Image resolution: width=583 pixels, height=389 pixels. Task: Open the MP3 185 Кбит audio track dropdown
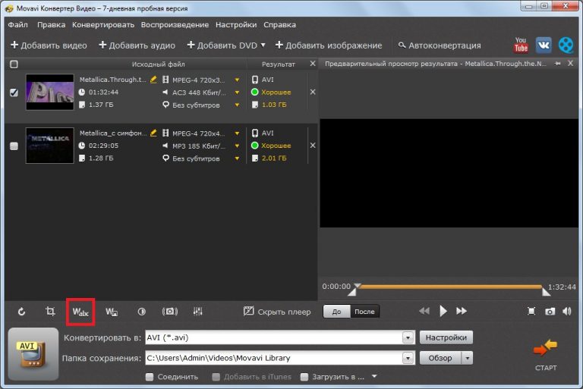click(237, 146)
